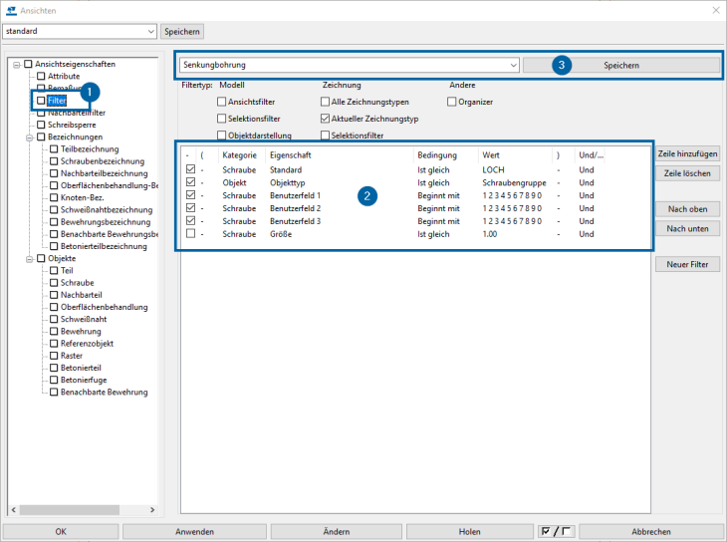727x542 pixels.
Task: Enable the Ansichtsfilter checkbox
Action: pos(222,102)
